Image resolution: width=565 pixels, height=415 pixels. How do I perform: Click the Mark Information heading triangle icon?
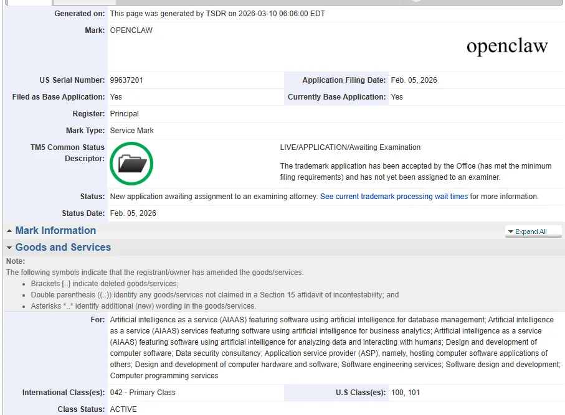9,231
